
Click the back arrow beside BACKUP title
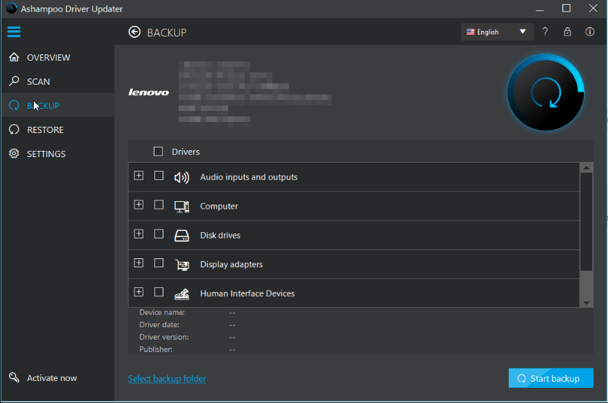tap(134, 32)
